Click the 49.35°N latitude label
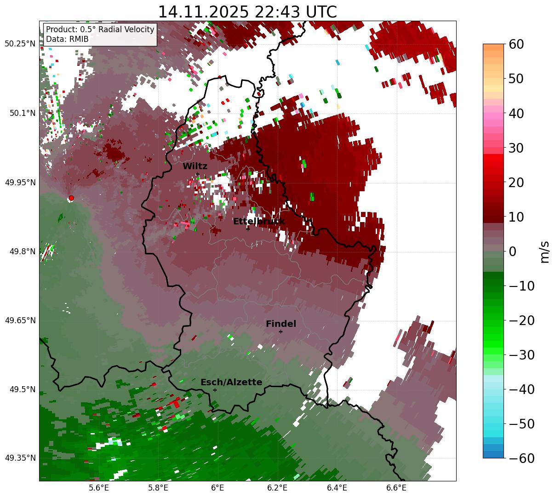Screen dimensions: 555x497 (20, 458)
